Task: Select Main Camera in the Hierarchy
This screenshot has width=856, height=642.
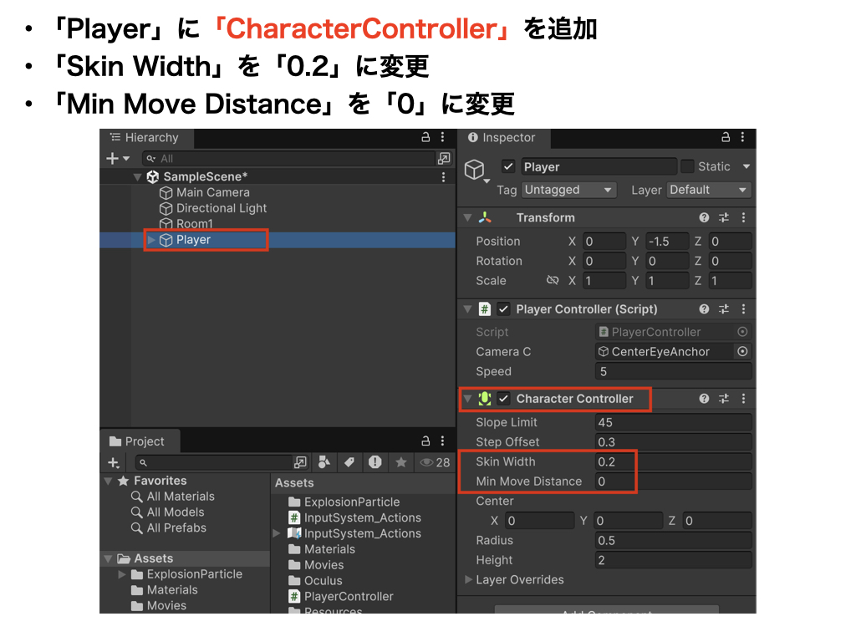Action: (x=212, y=192)
